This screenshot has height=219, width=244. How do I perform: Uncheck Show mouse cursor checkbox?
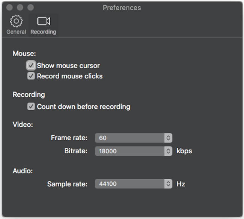(31, 65)
